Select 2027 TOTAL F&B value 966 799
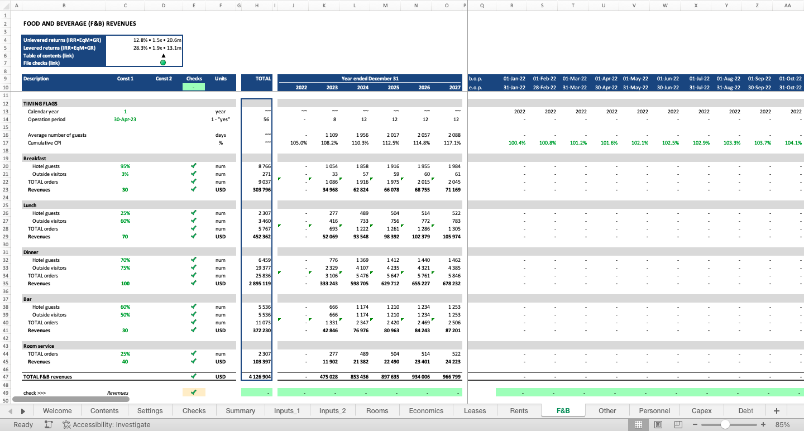Viewport: 804px width, 431px height. [448, 377]
